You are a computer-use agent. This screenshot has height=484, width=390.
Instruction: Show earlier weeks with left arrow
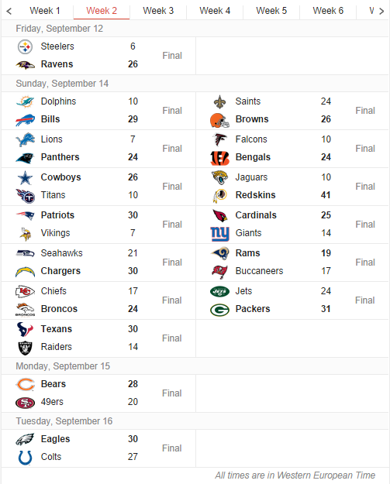tap(9, 11)
